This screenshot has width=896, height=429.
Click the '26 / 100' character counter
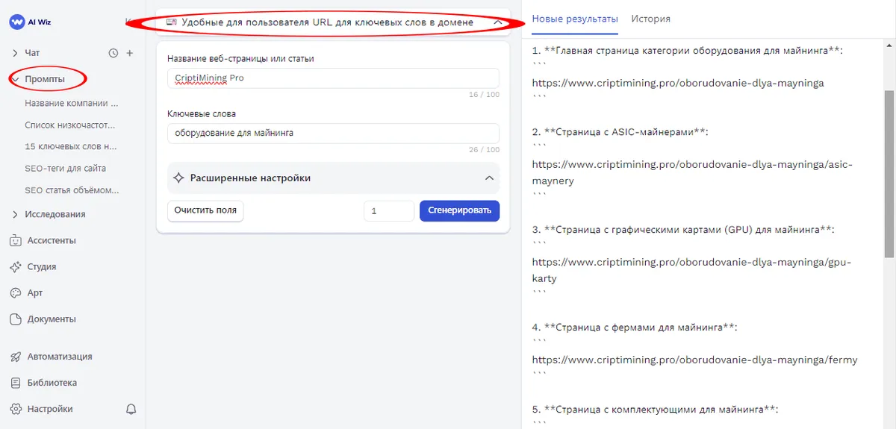(x=484, y=150)
